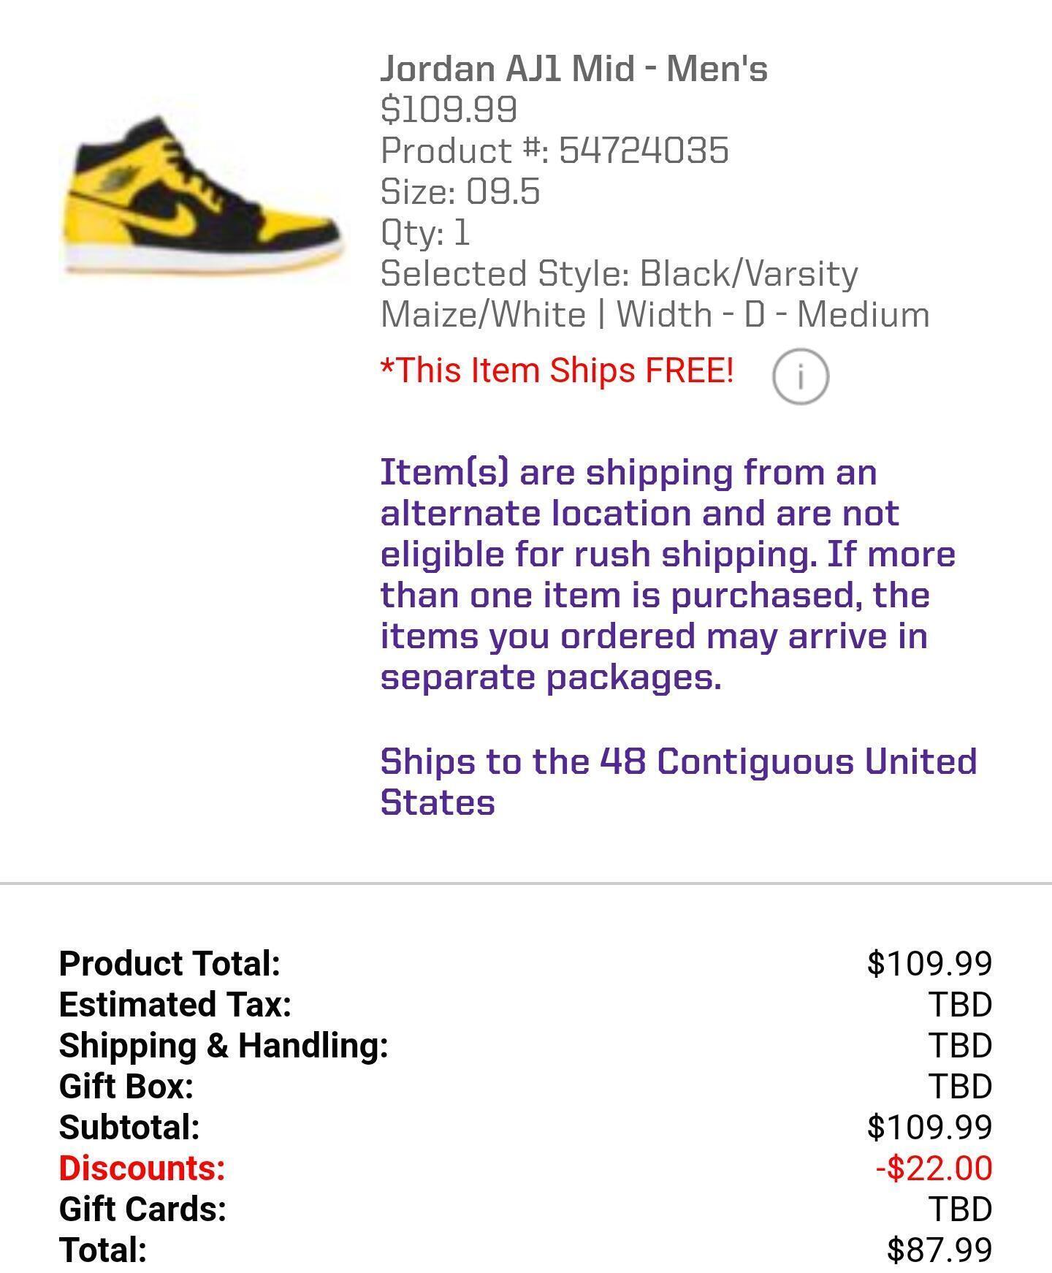Open the yellow and black Jordan shoe thumbnail
The image size is (1052, 1273).
point(202,197)
